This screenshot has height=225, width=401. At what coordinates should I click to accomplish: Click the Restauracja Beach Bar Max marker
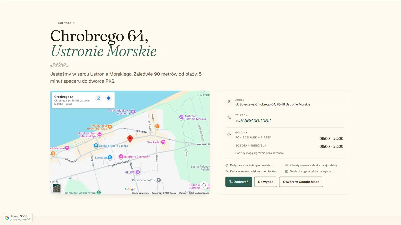point(110,127)
